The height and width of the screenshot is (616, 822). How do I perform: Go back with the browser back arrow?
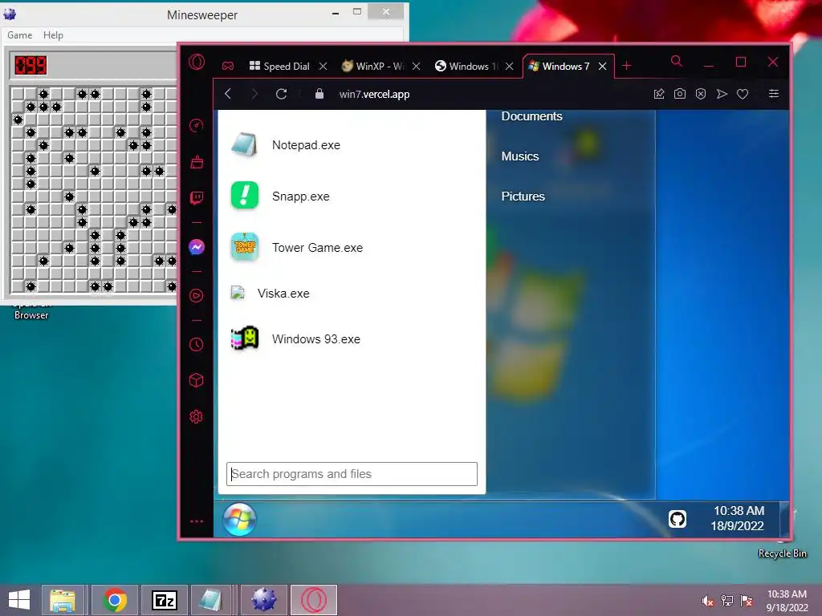click(228, 94)
